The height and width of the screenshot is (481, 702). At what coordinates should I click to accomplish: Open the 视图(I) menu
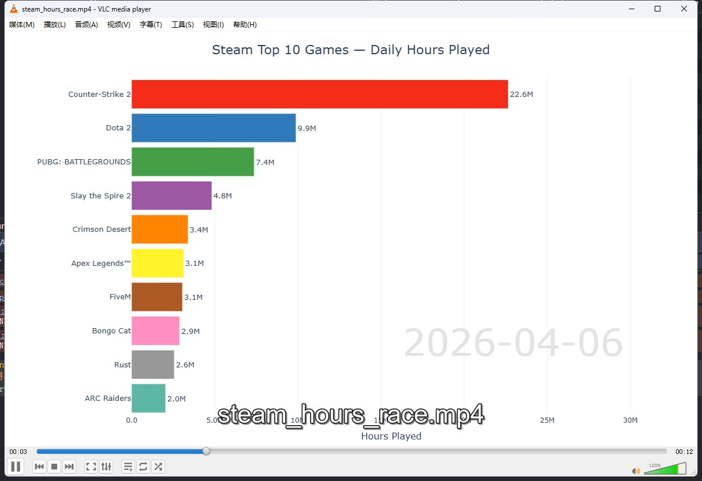point(214,25)
